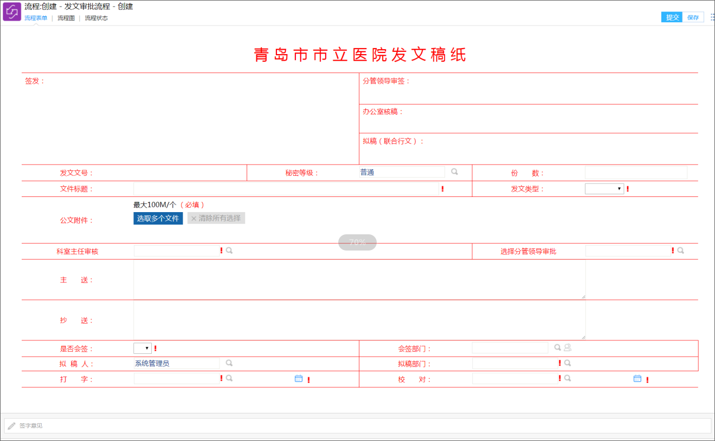Click the 公文附件： label
This screenshot has height=441, width=715.
(76, 220)
